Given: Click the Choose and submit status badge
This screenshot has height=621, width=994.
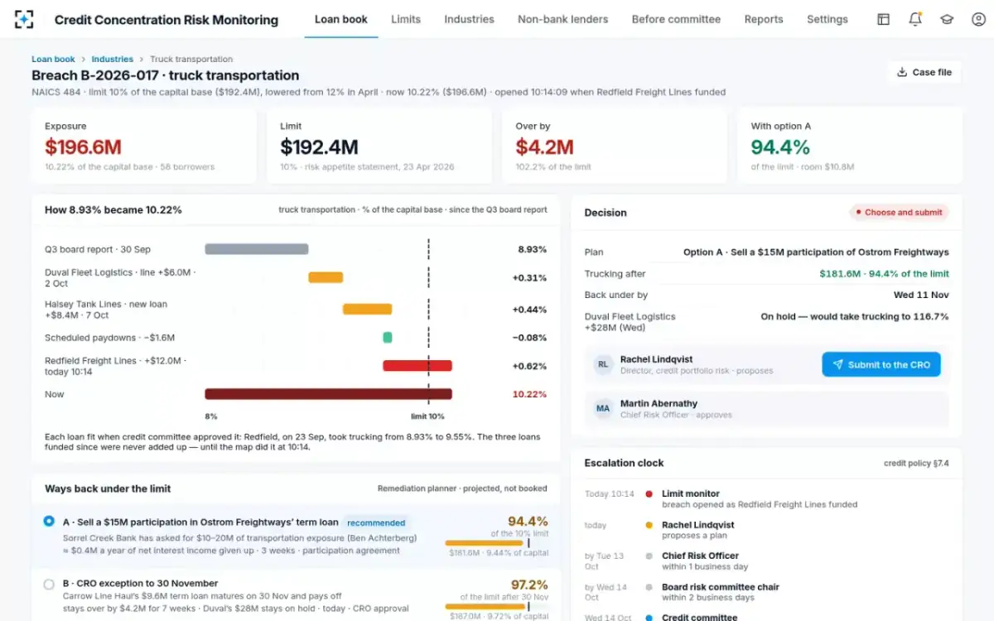Looking at the screenshot, I should pyautogui.click(x=899, y=212).
